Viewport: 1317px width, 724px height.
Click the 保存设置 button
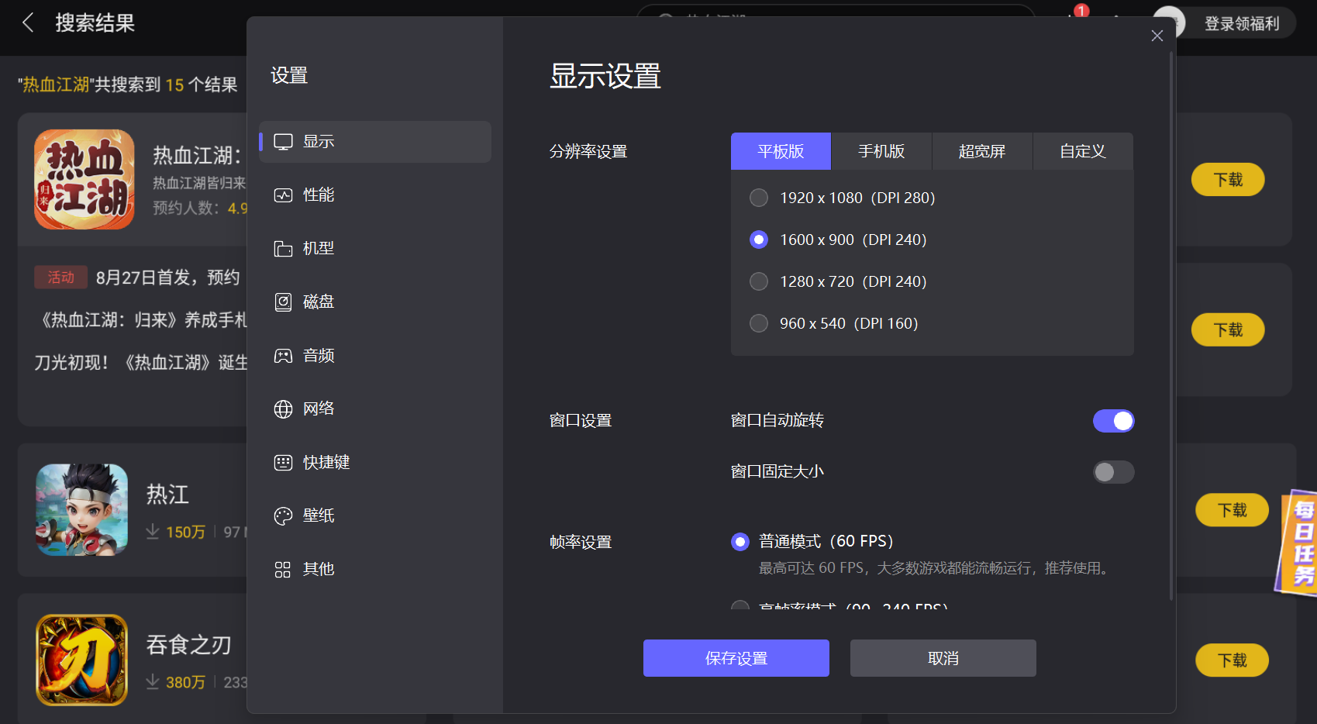tap(736, 658)
